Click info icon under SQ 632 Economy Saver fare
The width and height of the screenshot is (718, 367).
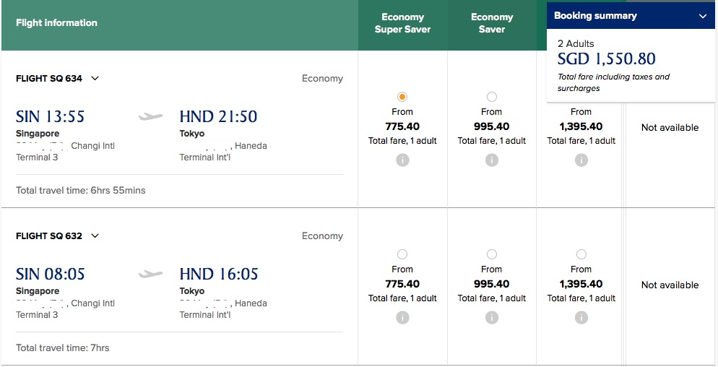tap(492, 318)
